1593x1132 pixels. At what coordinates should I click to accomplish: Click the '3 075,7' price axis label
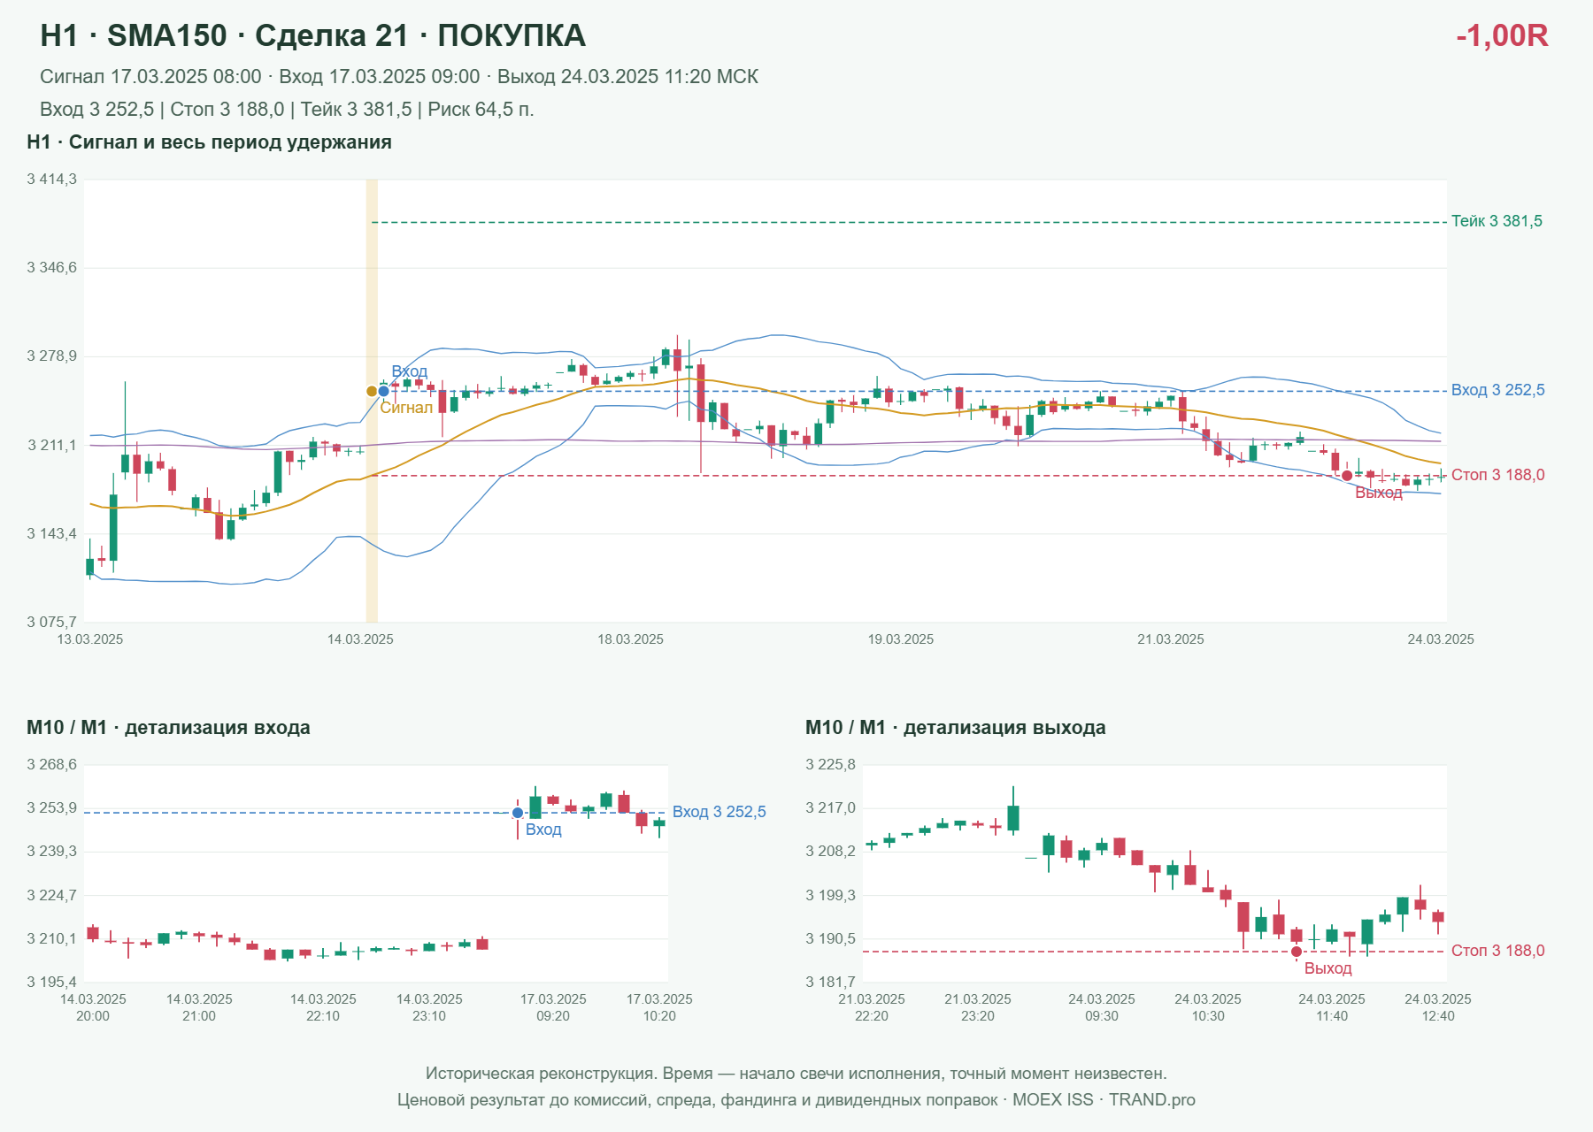pos(51,622)
